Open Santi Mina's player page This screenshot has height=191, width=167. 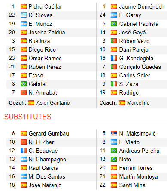click(132, 185)
